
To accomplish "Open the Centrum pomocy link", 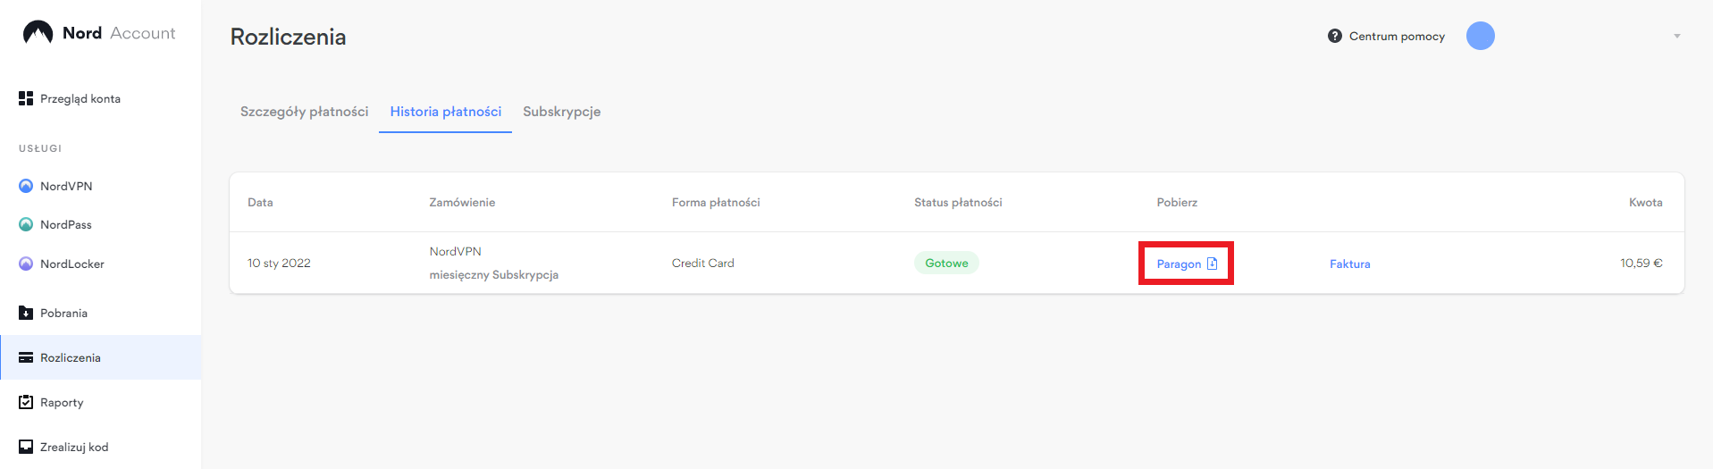I will (x=1397, y=37).
